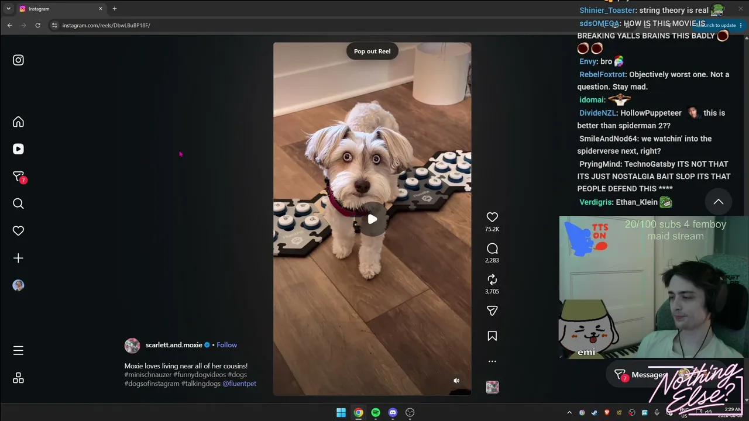Click the Steam icon in the system tray
Image resolution: width=749 pixels, height=421 pixels.
595,413
